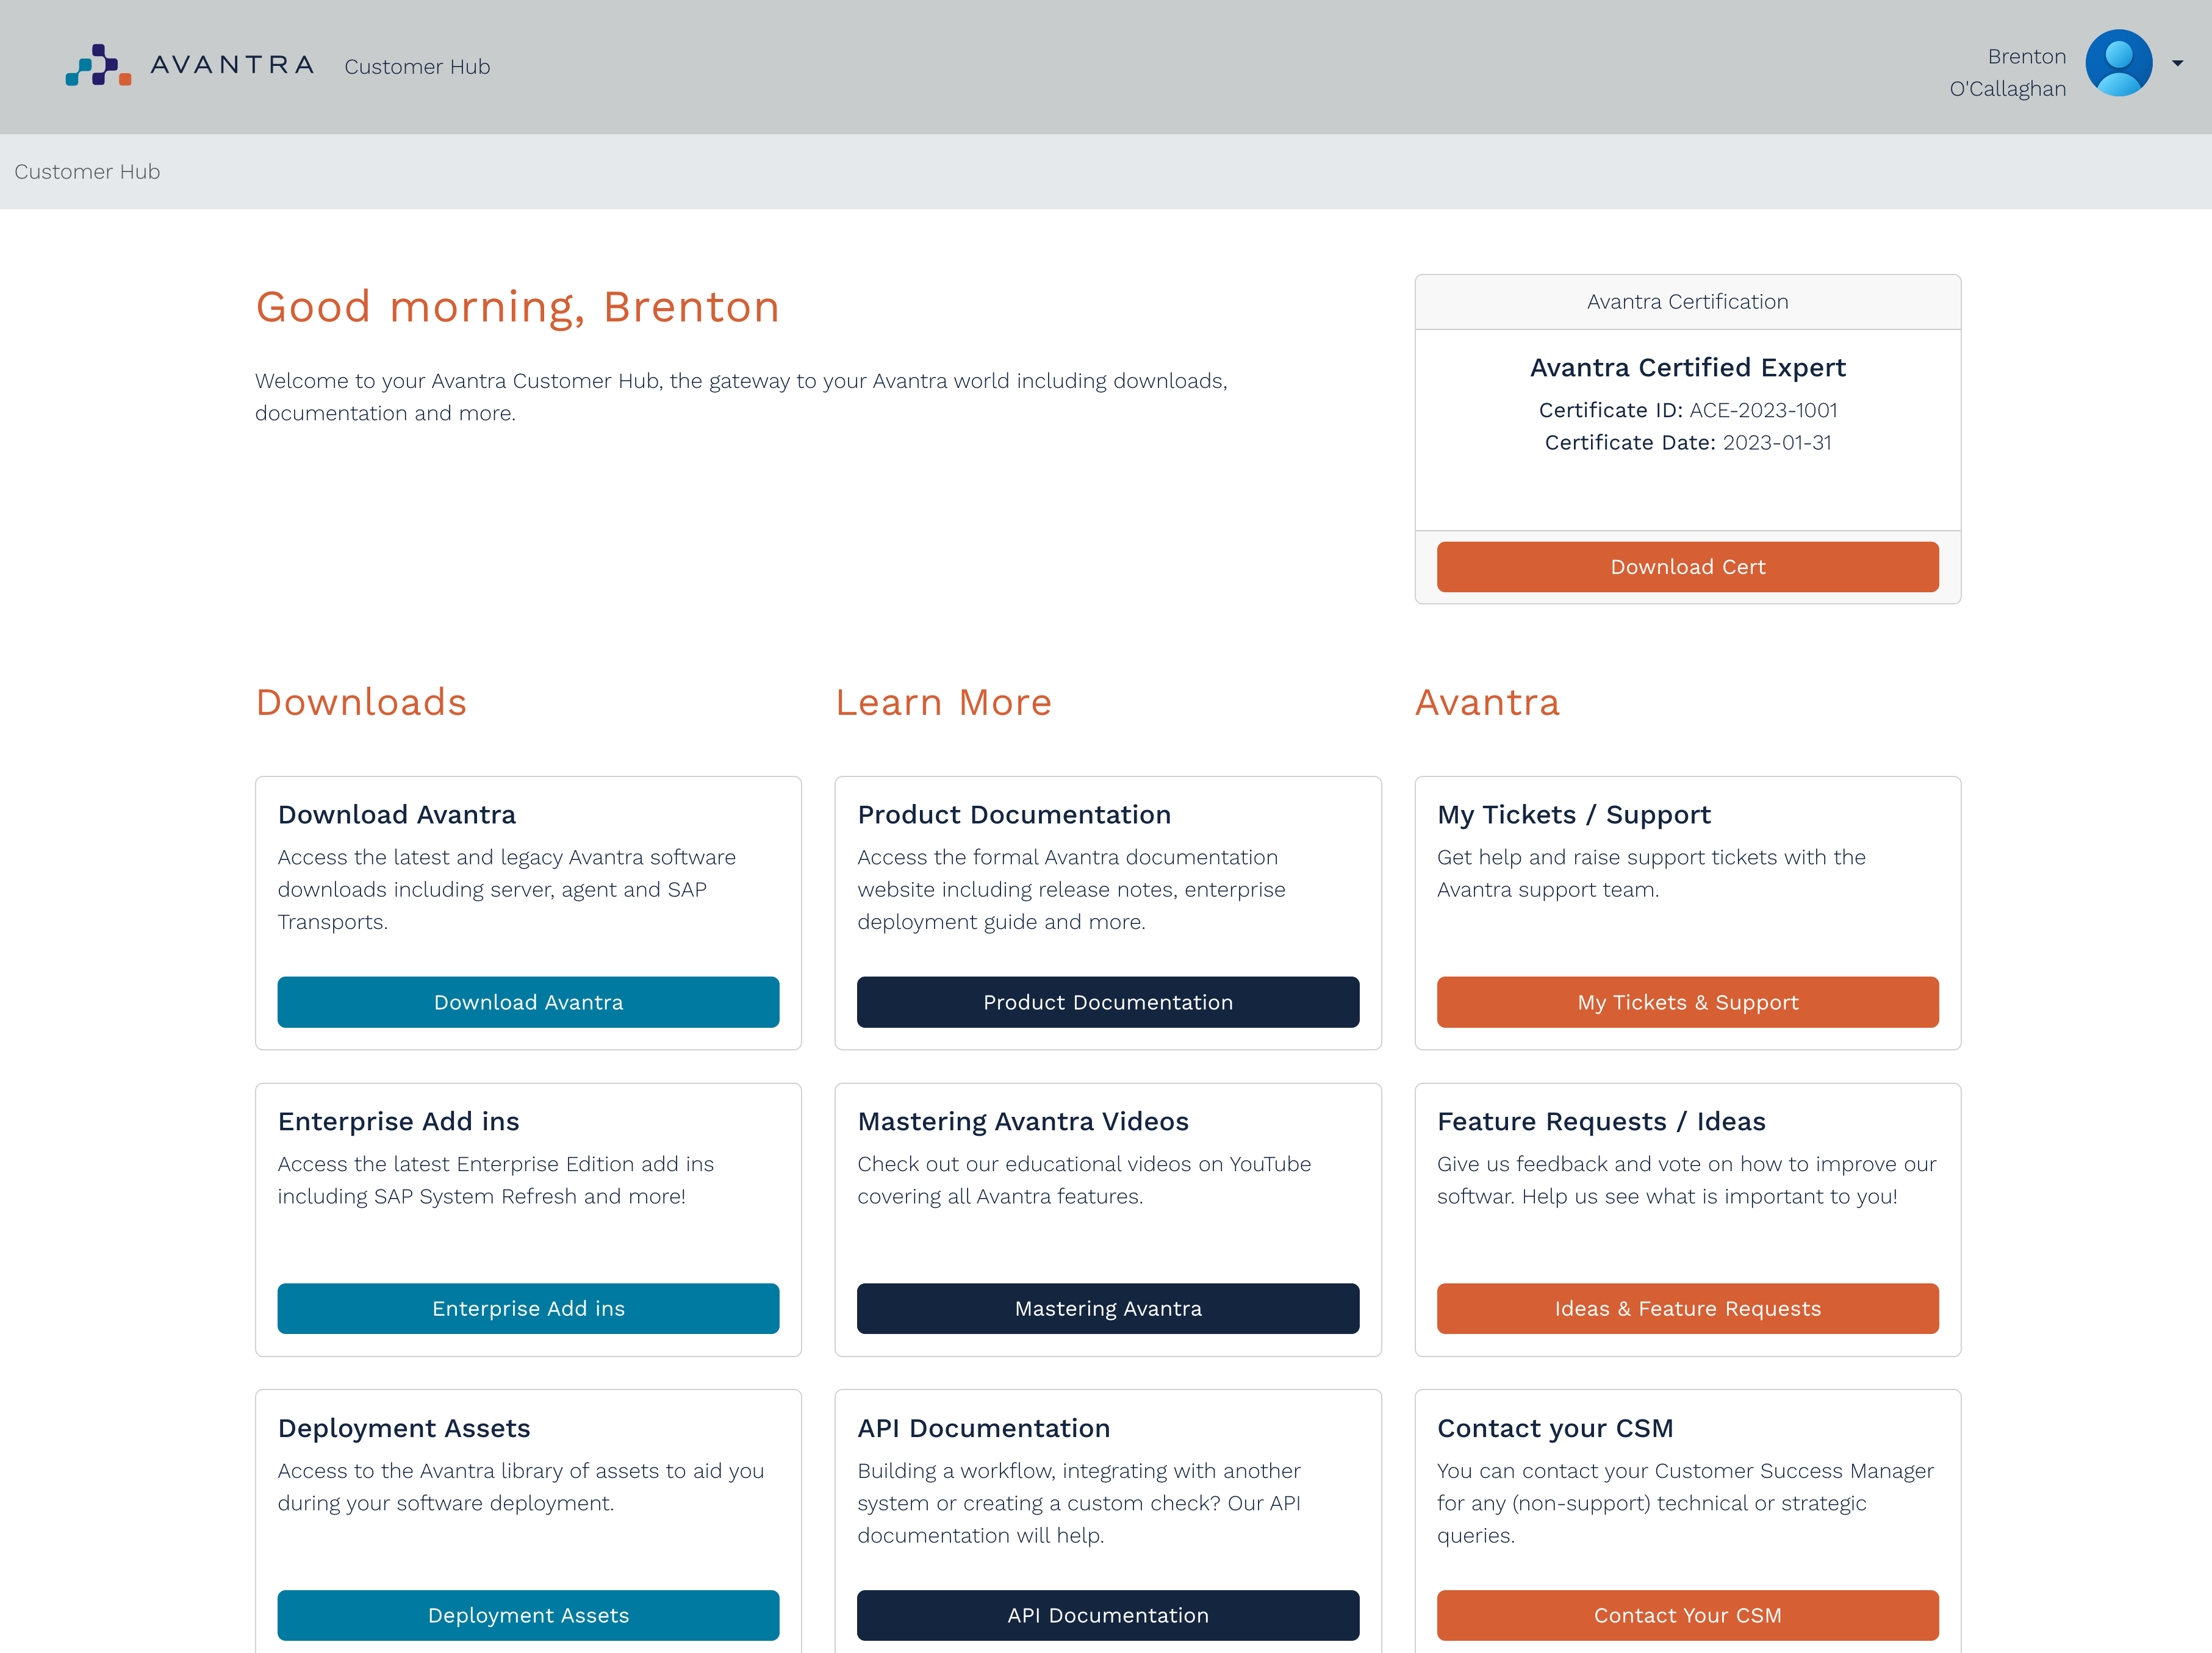Access the Deployment Assets library
Image resolution: width=2212 pixels, height=1653 pixels.
[528, 1615]
